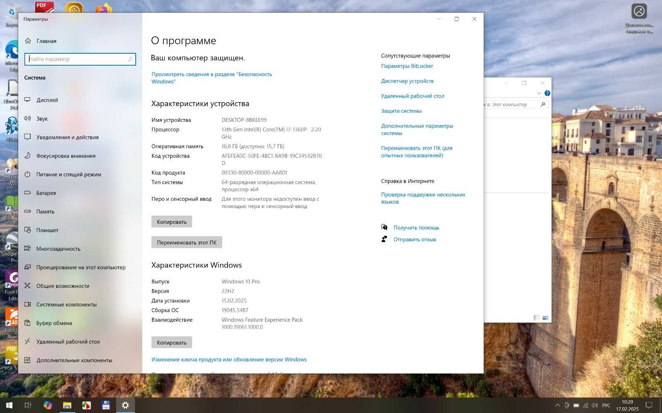The width and height of the screenshot is (662, 413).
Task: Click help icon in the Explorer window
Action: 547,93
